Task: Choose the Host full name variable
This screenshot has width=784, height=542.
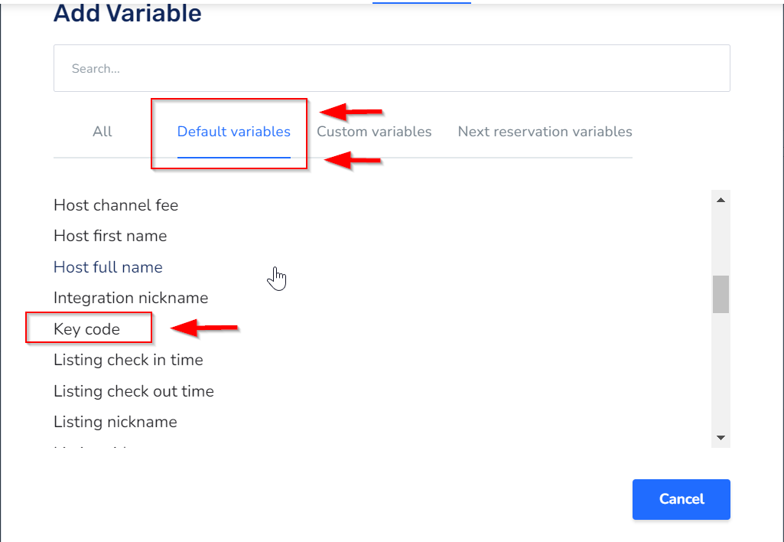Action: (x=108, y=267)
